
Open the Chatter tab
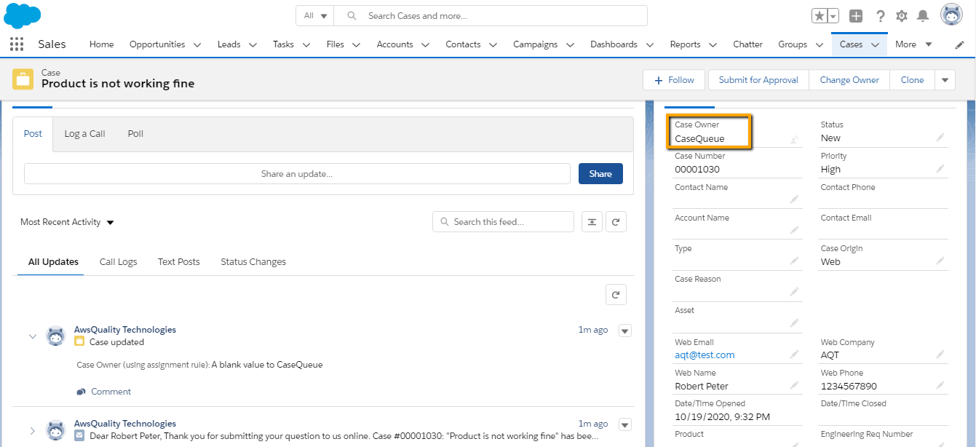(x=747, y=44)
